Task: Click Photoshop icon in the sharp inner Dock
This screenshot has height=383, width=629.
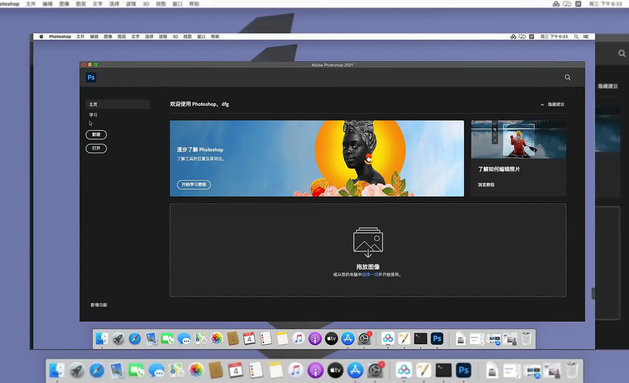Action: coord(437,339)
